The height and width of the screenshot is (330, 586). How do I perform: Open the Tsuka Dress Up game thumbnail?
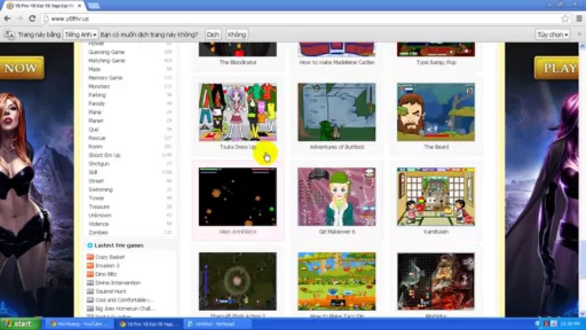(237, 112)
